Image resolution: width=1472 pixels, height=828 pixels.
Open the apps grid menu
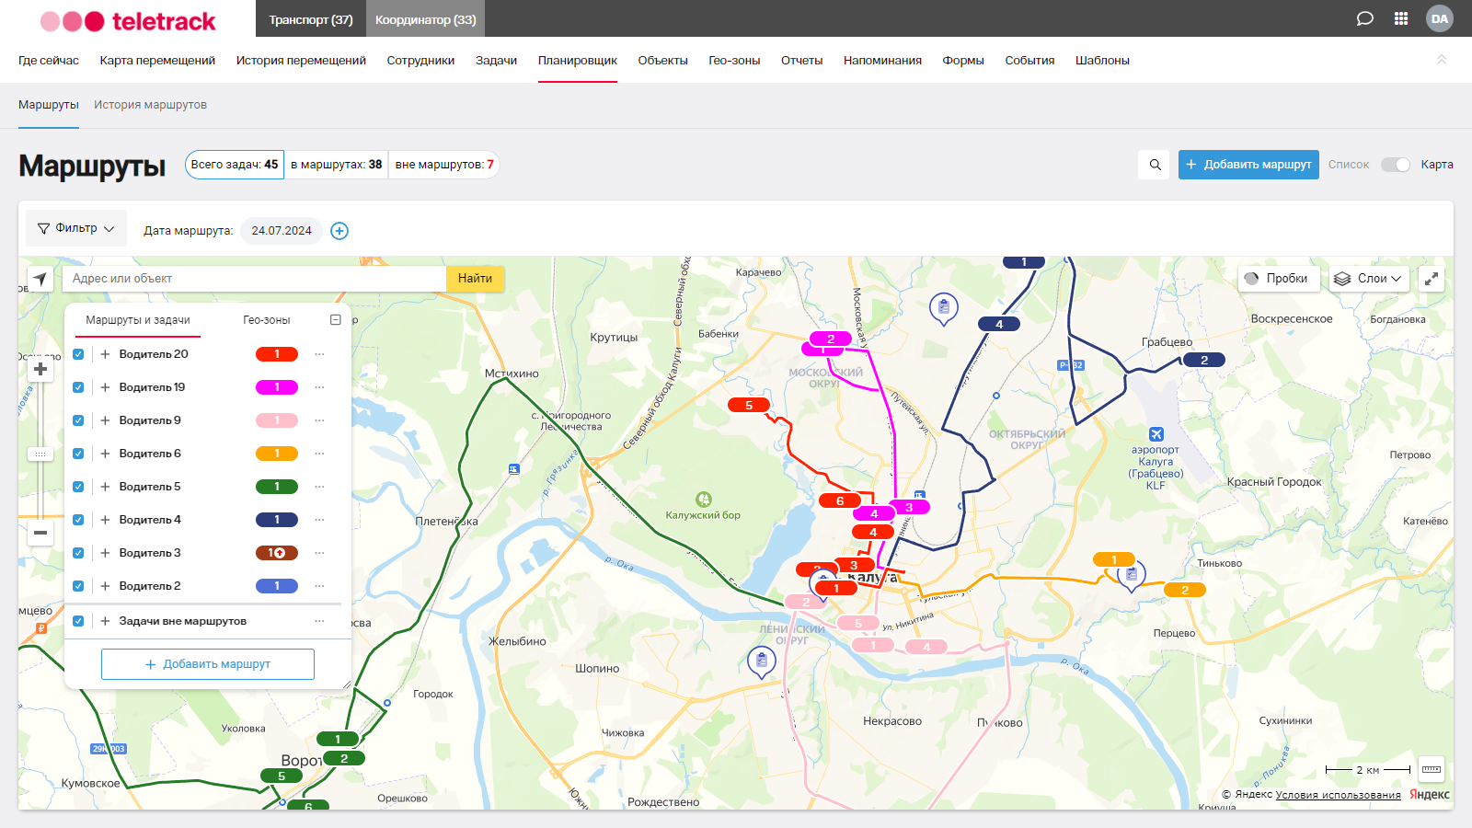point(1401,18)
